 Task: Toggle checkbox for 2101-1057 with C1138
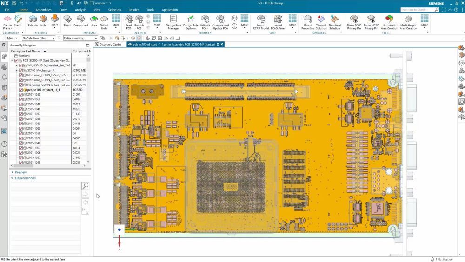coord(21,114)
